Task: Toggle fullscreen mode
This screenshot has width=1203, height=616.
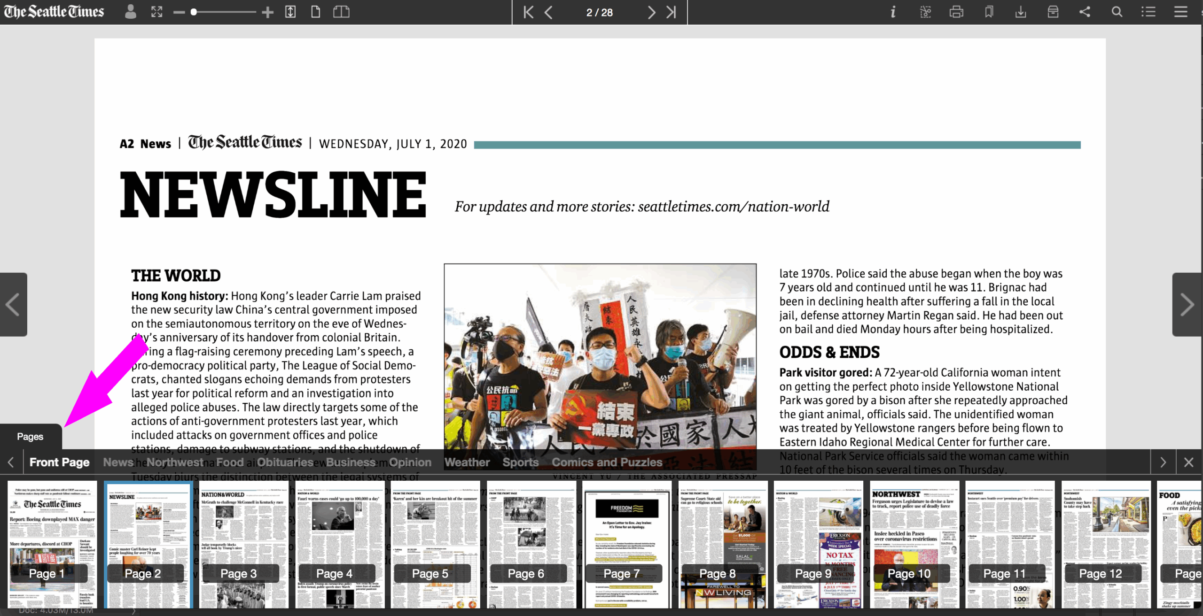Action: (156, 12)
